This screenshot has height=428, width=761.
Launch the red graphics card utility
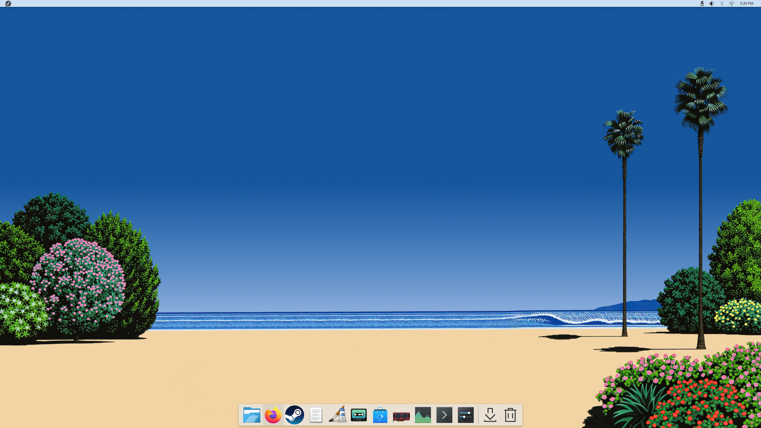coord(401,416)
